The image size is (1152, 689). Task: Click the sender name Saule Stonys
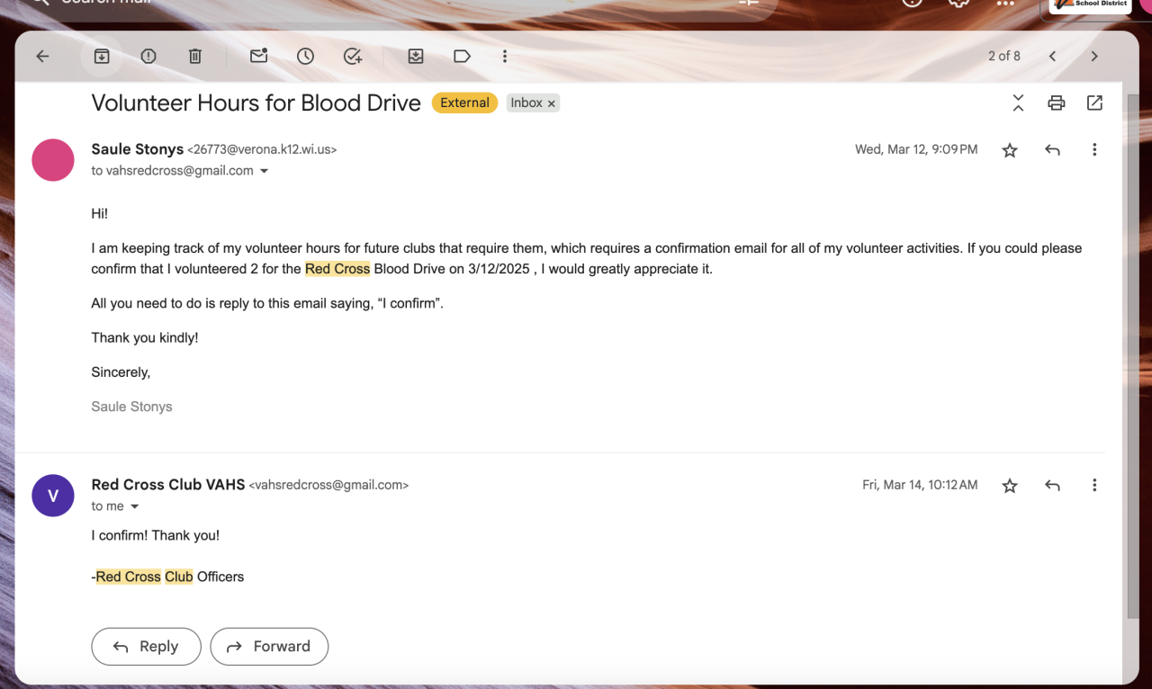pos(137,149)
